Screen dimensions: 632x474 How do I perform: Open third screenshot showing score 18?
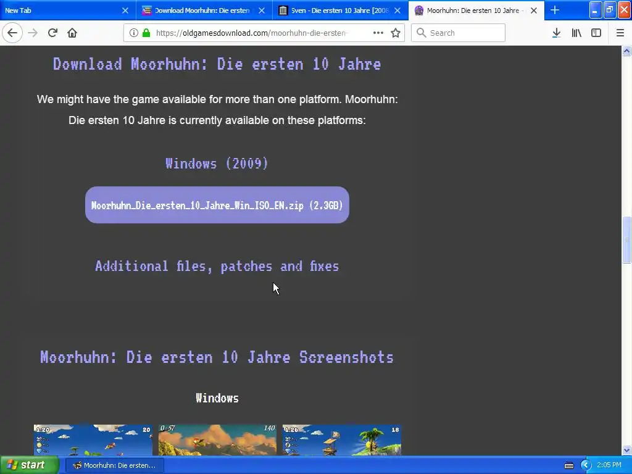point(342,439)
